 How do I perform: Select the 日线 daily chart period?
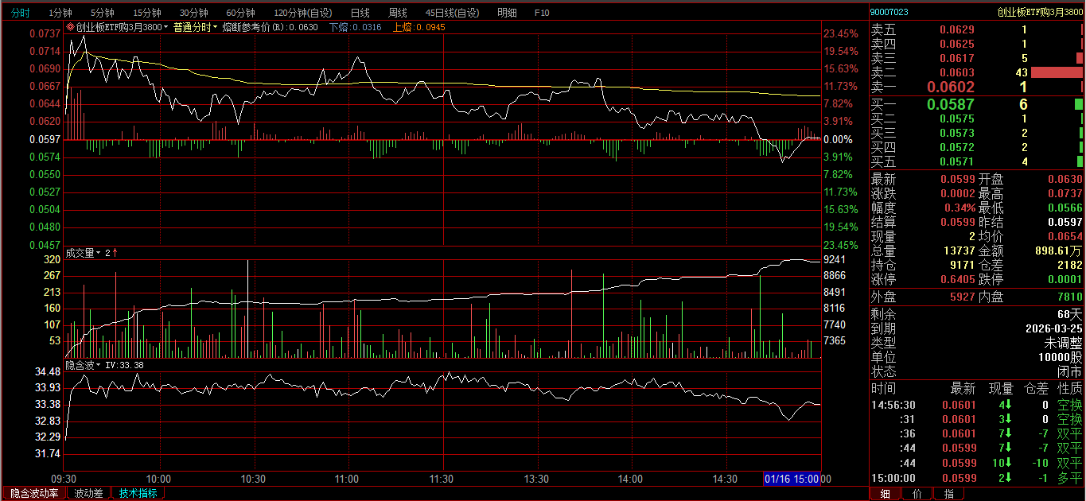360,13
